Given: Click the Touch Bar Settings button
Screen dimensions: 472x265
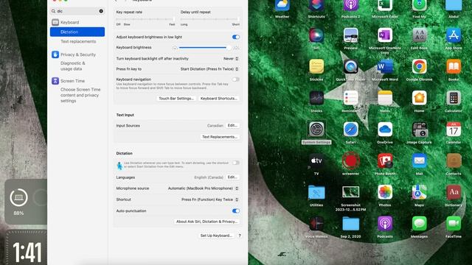Looking at the screenshot, I should (176, 99).
